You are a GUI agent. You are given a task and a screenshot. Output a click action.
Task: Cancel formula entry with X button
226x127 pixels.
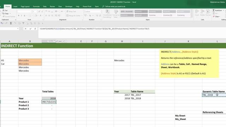coord(25,29)
